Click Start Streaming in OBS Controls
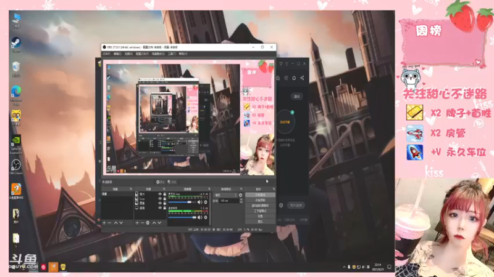The width and height of the screenshot is (494, 277). coord(260,195)
